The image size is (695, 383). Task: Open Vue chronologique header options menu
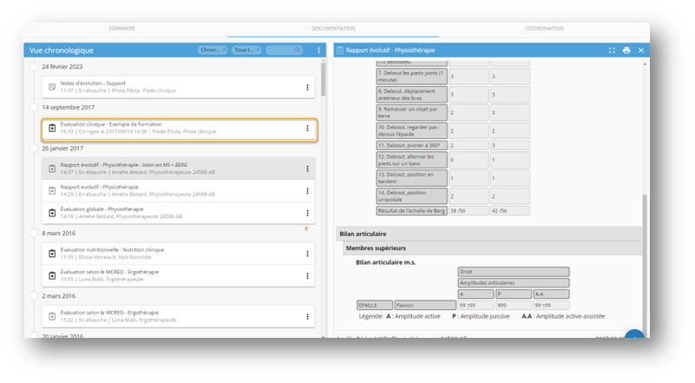tap(318, 50)
